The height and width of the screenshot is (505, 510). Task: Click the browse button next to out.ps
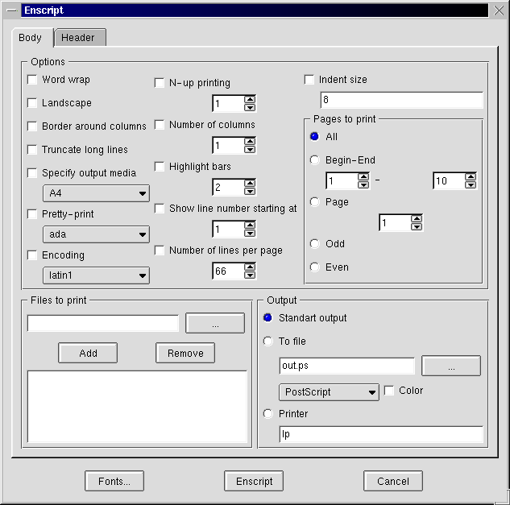pyautogui.click(x=450, y=366)
